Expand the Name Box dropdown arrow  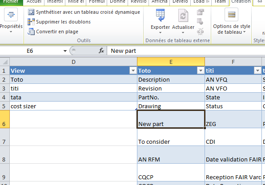click(x=65, y=51)
